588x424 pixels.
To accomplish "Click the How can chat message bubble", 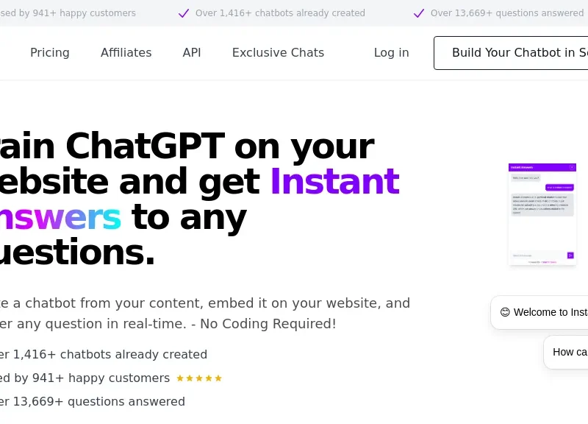I will click(565, 353).
